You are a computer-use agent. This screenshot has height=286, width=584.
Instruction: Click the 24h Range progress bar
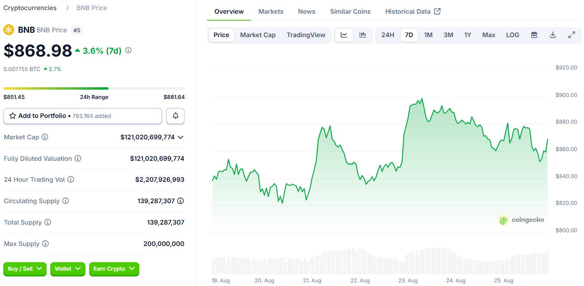tap(94, 88)
